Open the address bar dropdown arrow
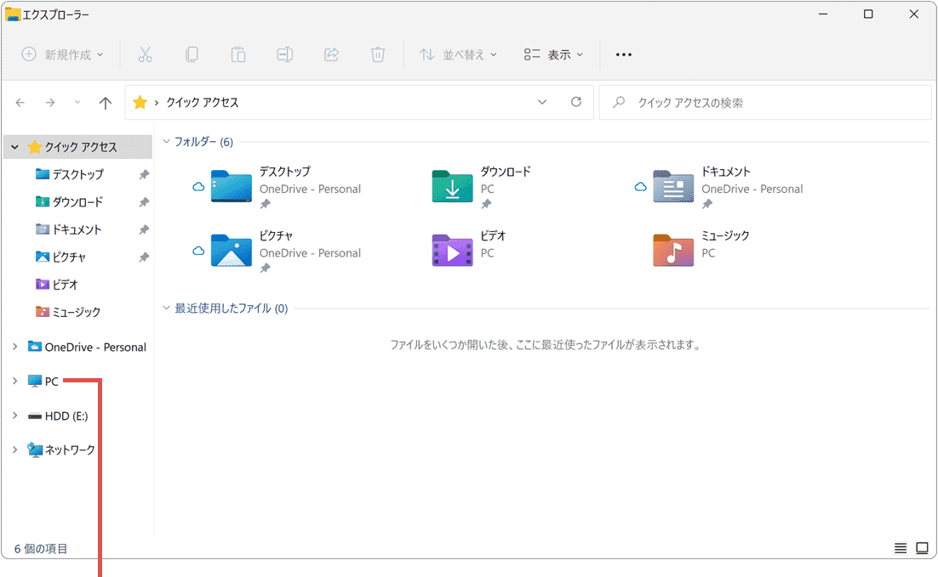938x577 pixels. tap(542, 102)
